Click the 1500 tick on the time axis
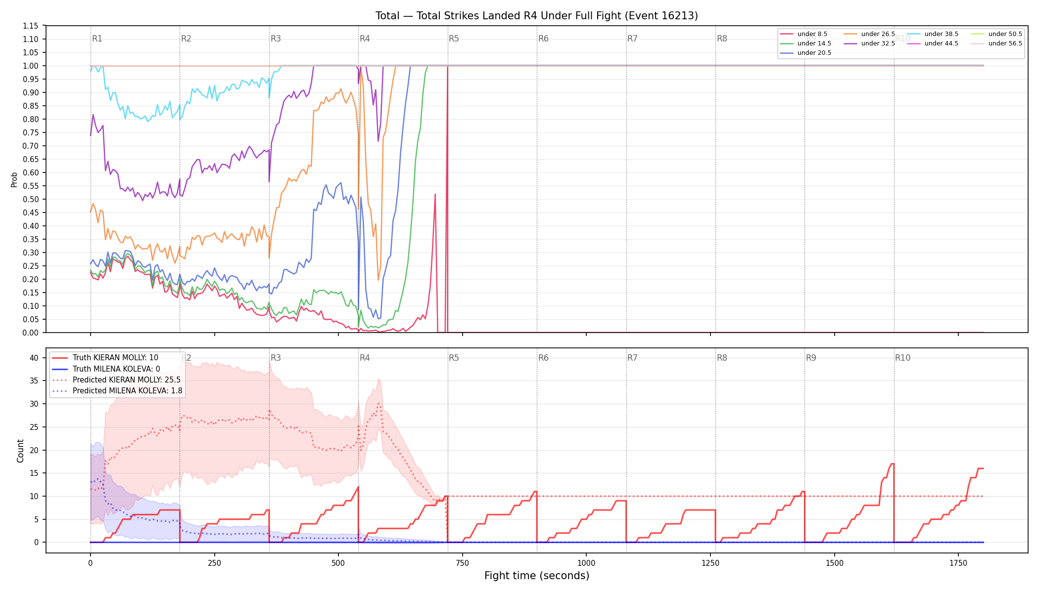Image resolution: width=1039 pixels, height=593 pixels. 835,563
